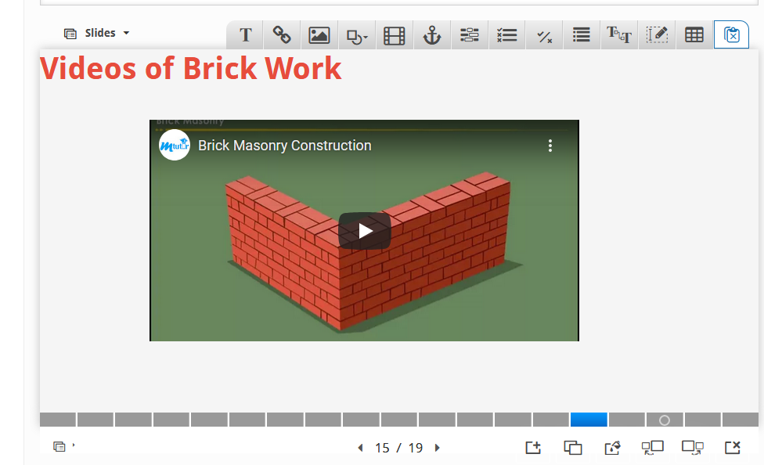764x465 pixels.
Task: Insert a Table element
Action: point(694,35)
